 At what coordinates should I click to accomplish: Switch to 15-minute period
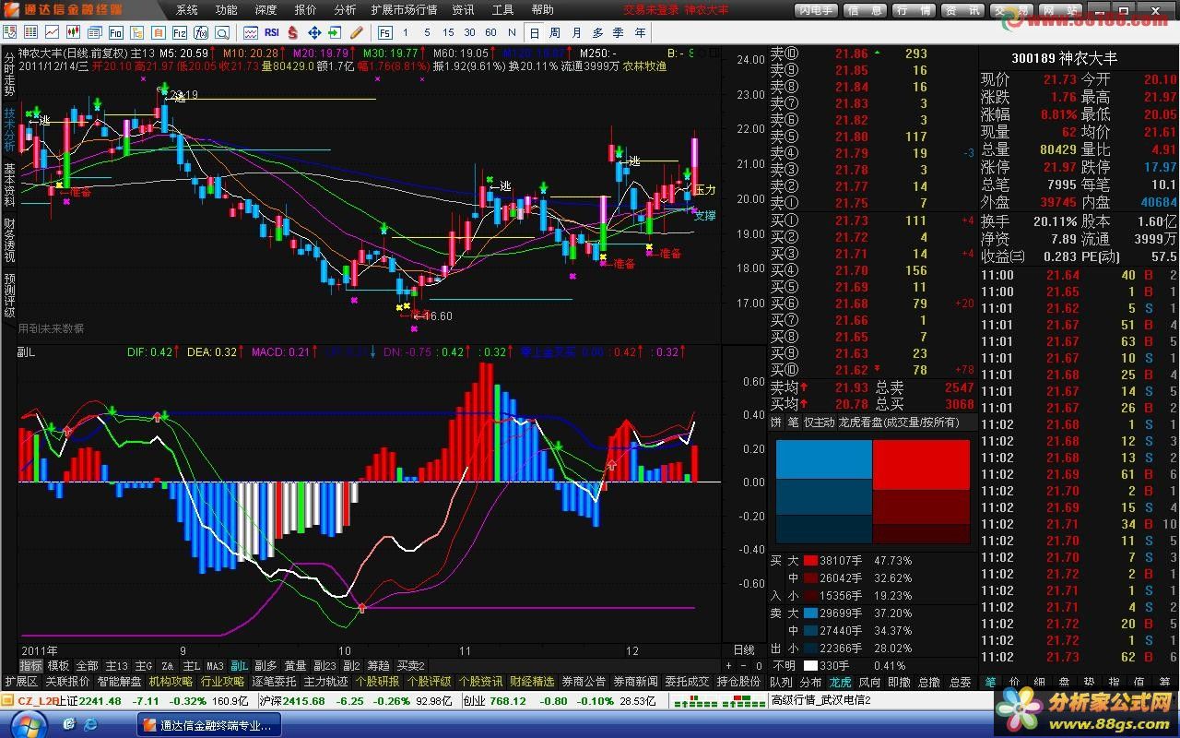pos(449,32)
